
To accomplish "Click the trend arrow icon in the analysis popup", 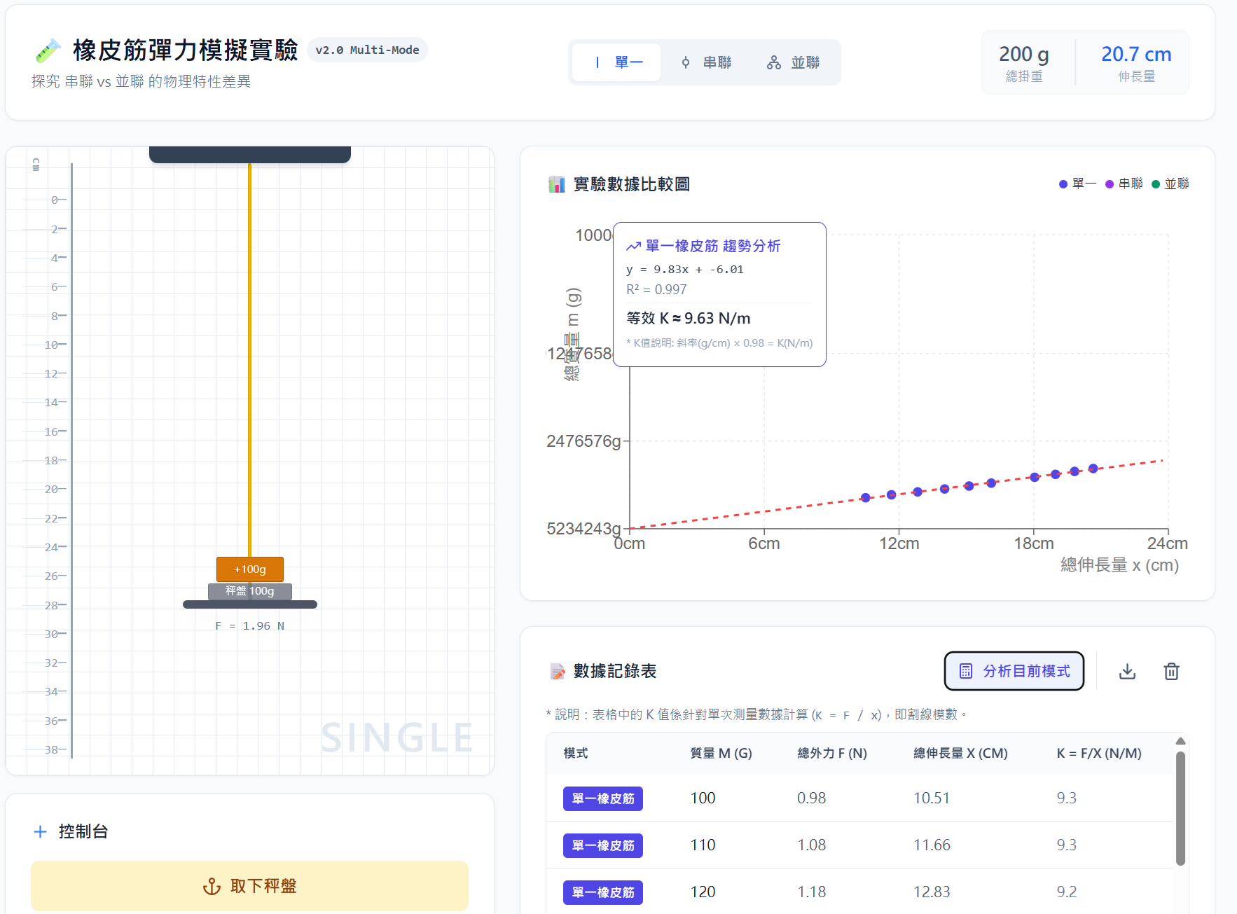I will coord(634,246).
